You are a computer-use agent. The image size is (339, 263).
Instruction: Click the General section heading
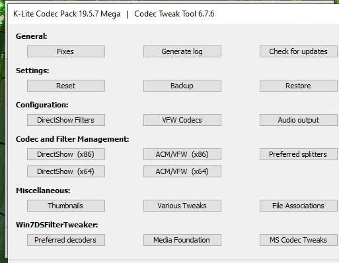pyautogui.click(x=32, y=36)
